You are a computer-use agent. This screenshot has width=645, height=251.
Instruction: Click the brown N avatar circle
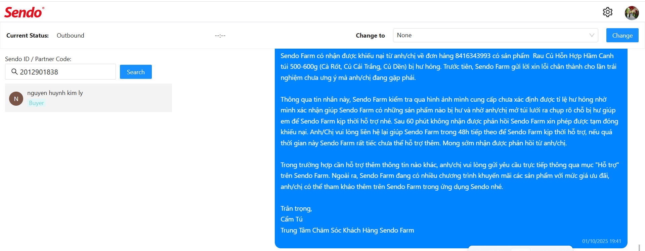[16, 99]
